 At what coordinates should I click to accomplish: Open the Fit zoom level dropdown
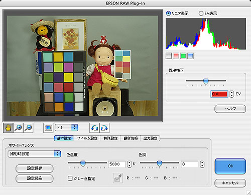(x=66, y=128)
